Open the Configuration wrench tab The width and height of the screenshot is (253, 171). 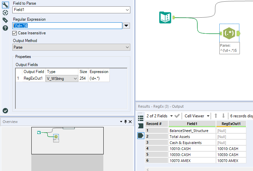point(5,5)
